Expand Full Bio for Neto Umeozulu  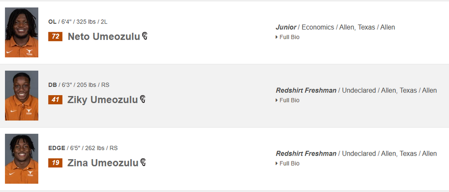pyautogui.click(x=288, y=37)
